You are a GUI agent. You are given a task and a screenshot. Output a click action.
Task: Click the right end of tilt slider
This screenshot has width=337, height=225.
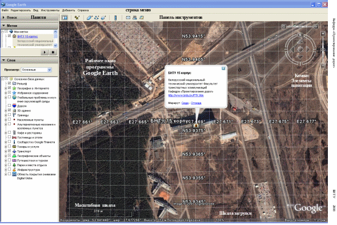point(316,26)
